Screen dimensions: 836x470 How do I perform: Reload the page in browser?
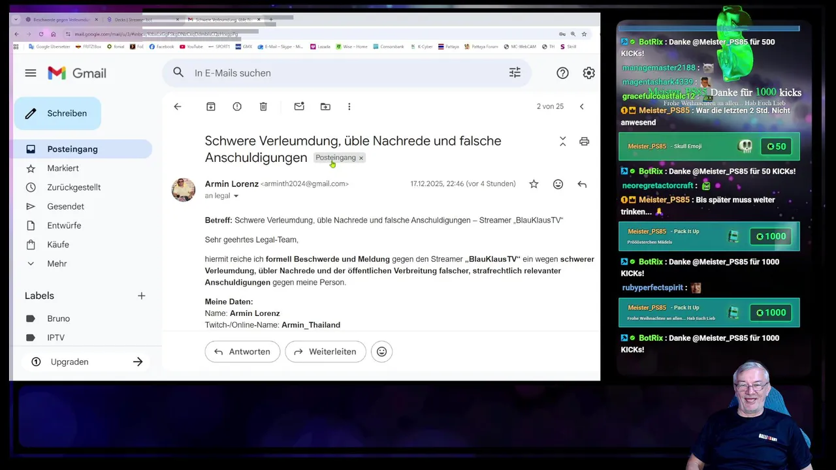click(x=41, y=34)
